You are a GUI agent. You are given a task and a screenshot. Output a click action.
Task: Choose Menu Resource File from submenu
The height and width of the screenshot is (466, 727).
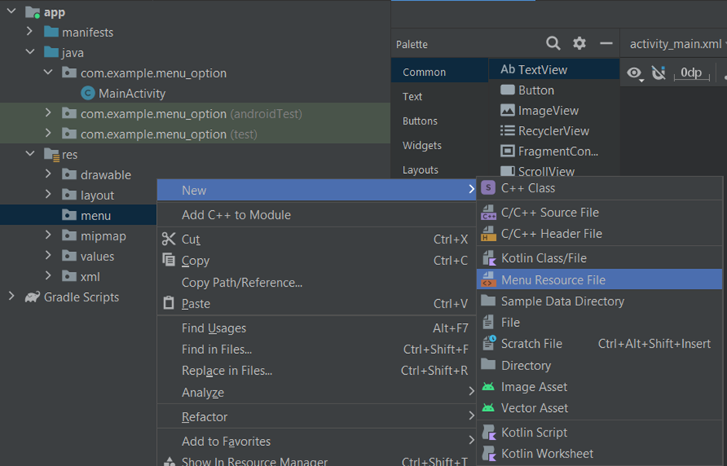click(x=552, y=280)
